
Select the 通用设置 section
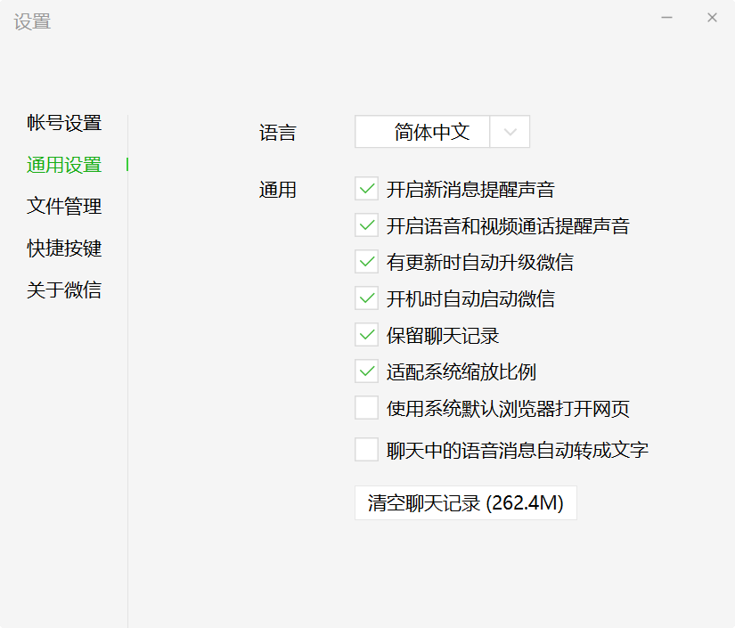(64, 165)
